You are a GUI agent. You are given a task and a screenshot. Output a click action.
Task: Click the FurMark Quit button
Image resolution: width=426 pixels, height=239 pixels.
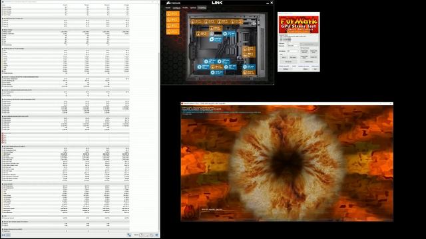click(x=316, y=69)
